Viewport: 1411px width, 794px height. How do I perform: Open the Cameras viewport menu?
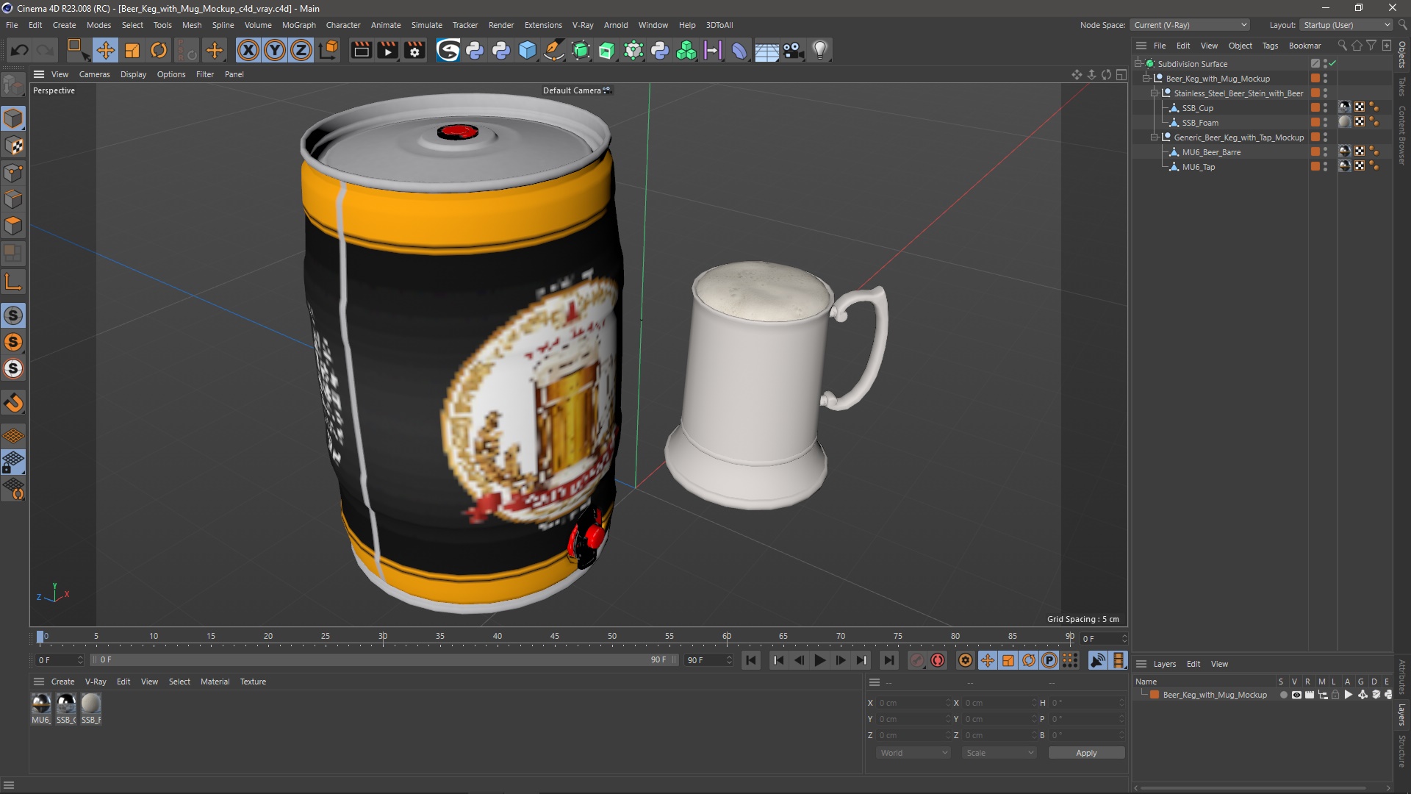[94, 74]
